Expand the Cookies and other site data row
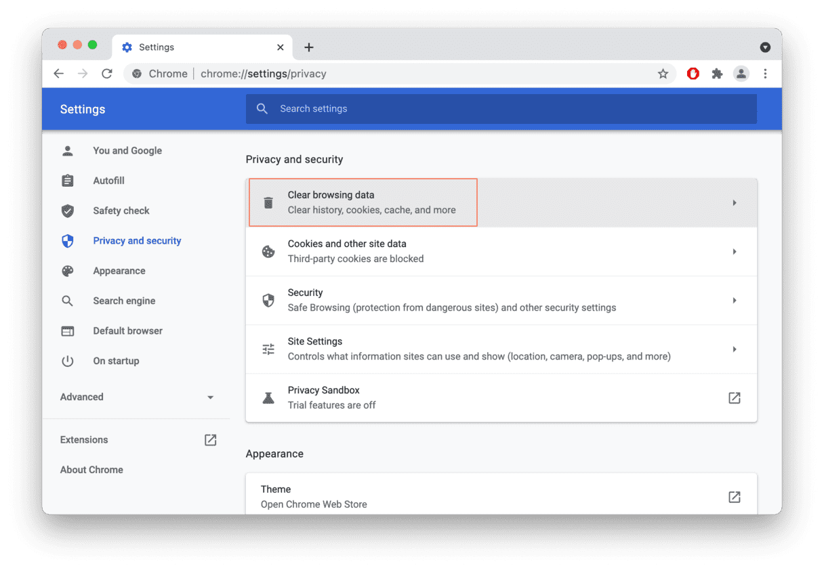824x570 pixels. [x=501, y=252]
